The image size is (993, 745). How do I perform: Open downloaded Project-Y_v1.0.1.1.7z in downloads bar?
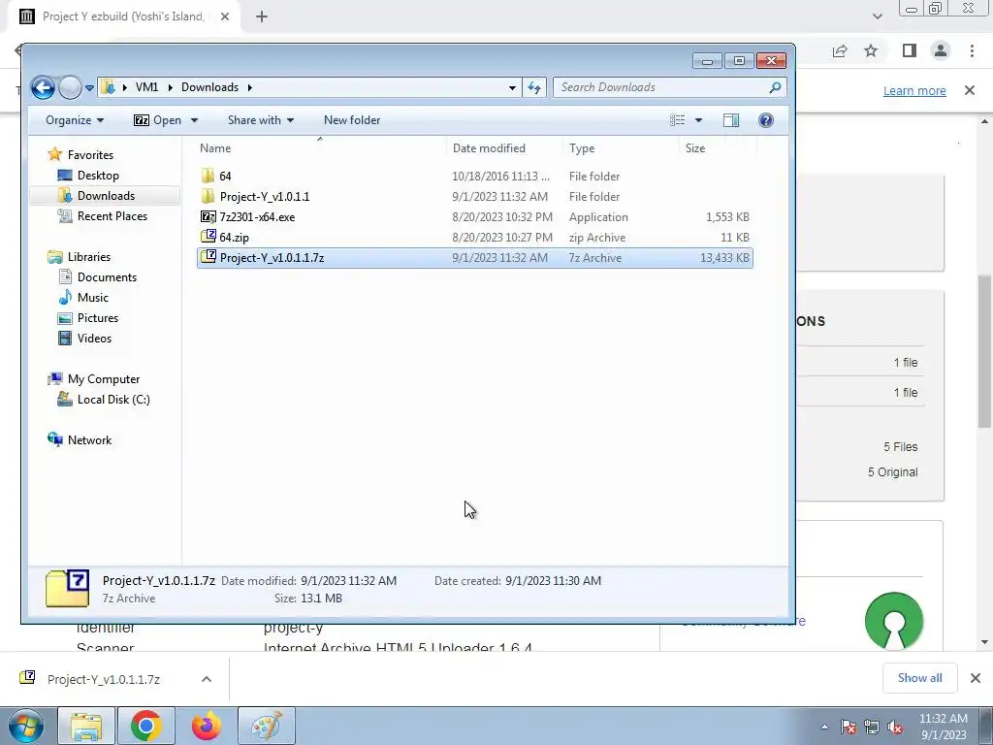pos(103,679)
